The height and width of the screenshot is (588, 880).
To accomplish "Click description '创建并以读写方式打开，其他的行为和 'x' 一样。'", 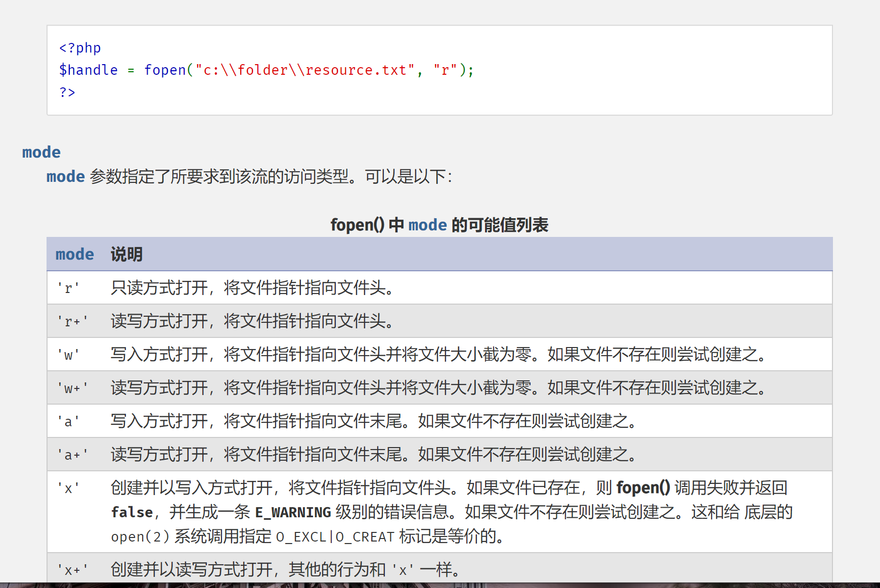I will click(x=286, y=570).
